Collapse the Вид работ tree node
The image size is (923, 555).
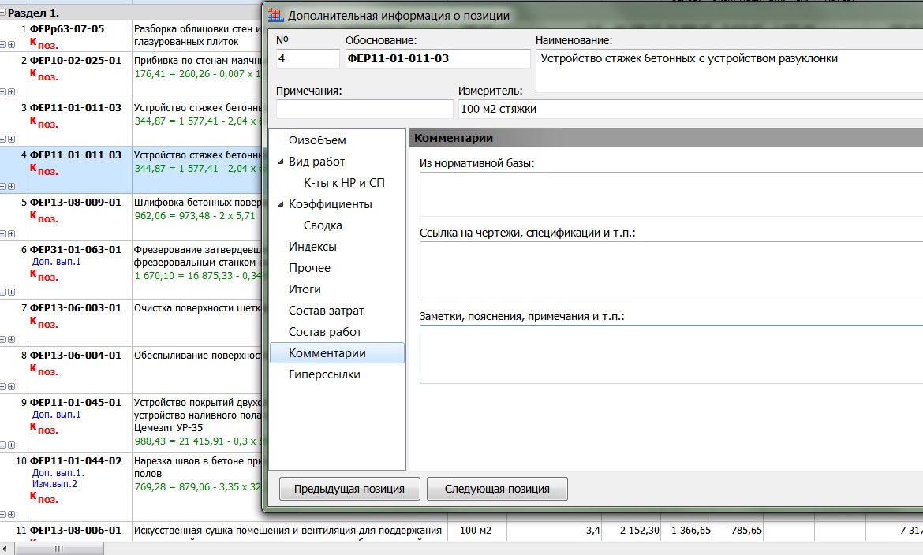(x=282, y=162)
